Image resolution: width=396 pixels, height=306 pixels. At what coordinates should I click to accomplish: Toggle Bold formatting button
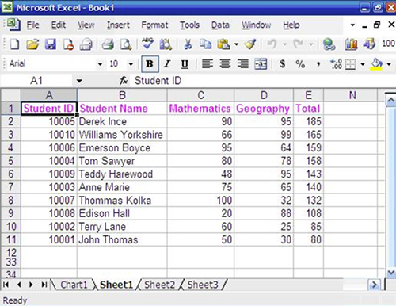point(150,64)
